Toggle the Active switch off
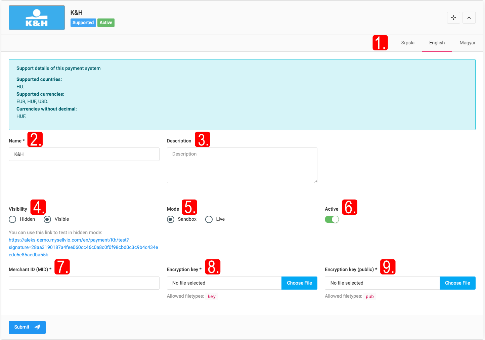 [x=332, y=219]
